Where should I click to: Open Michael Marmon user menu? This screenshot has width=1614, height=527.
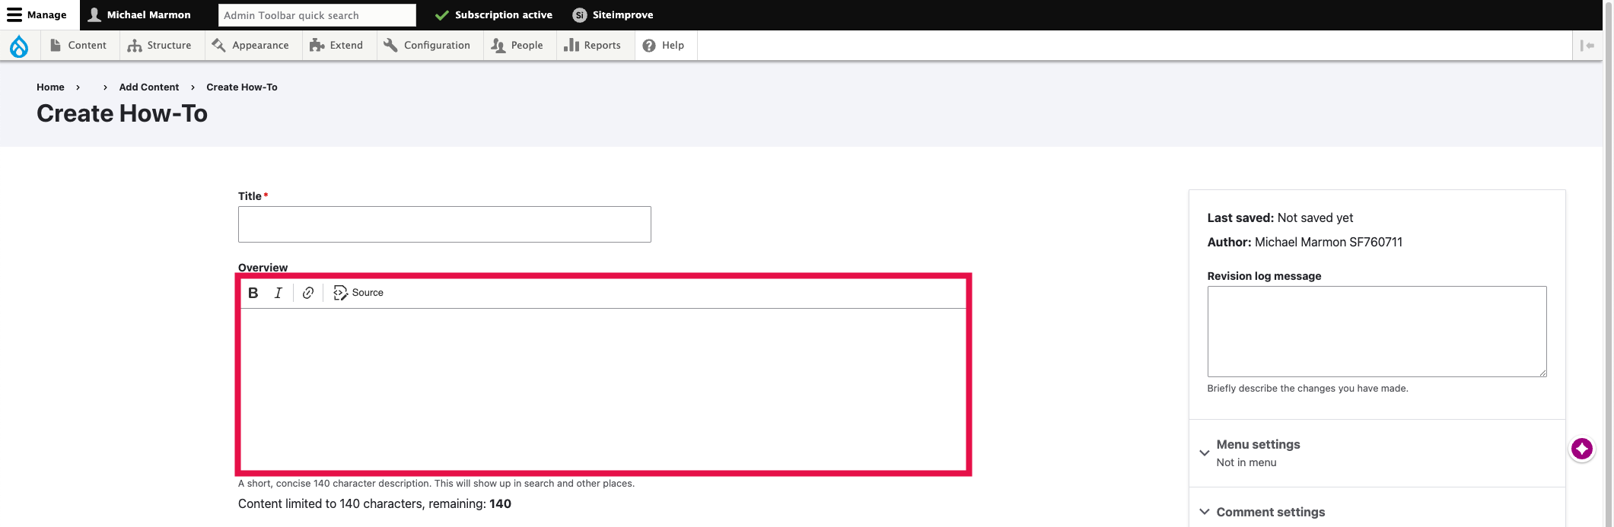point(140,15)
